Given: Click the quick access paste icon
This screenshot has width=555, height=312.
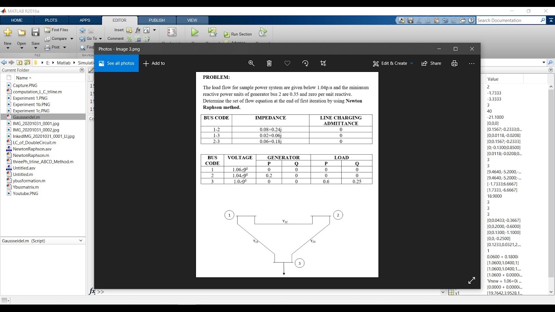Looking at the screenshot, I should tap(437, 20).
